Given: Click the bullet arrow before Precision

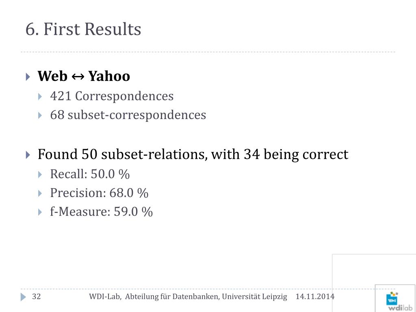Looking at the screenshot, I should pos(40,193).
